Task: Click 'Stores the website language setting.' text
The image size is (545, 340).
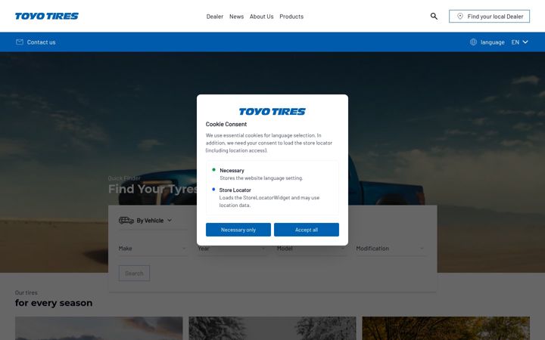Action: (261, 178)
